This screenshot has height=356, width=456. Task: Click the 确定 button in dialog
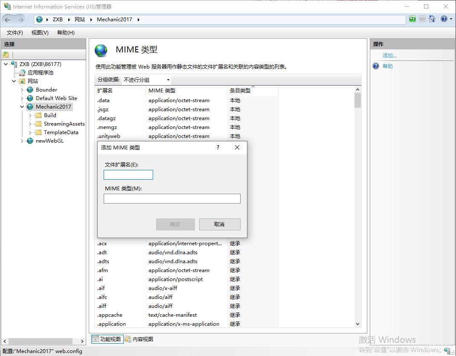(x=175, y=224)
